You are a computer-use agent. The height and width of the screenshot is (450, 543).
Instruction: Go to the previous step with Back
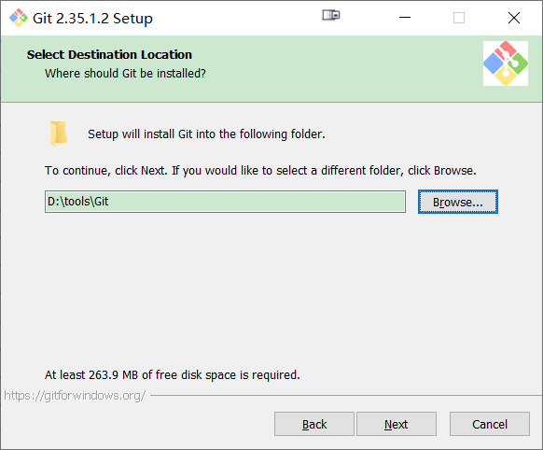pyautogui.click(x=314, y=424)
